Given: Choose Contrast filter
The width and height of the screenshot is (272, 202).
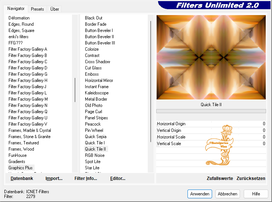Looking at the screenshot, I should [x=92, y=55].
